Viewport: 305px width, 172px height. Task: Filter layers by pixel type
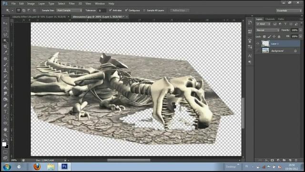274,24
